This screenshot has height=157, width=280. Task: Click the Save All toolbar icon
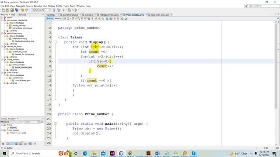17,10
